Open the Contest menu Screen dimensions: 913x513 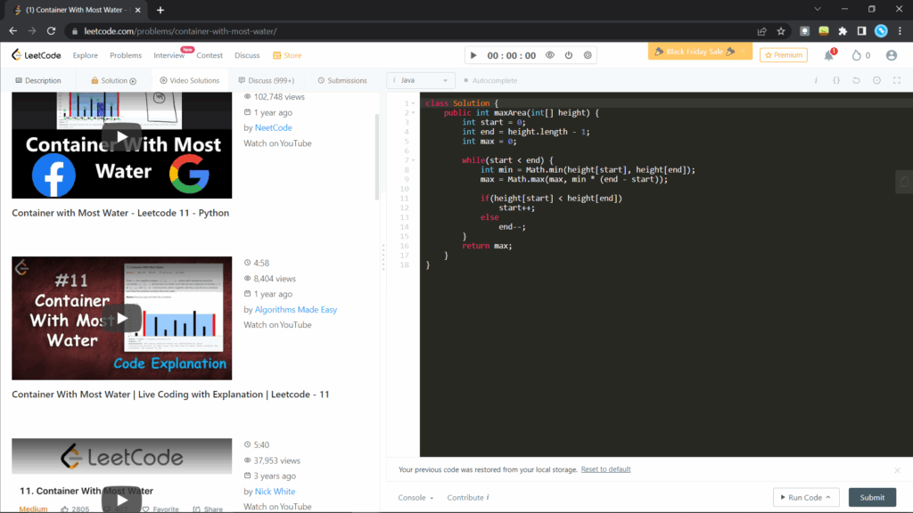[210, 55]
